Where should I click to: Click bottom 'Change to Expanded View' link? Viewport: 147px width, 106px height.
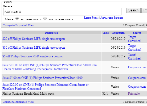click(x=18, y=102)
